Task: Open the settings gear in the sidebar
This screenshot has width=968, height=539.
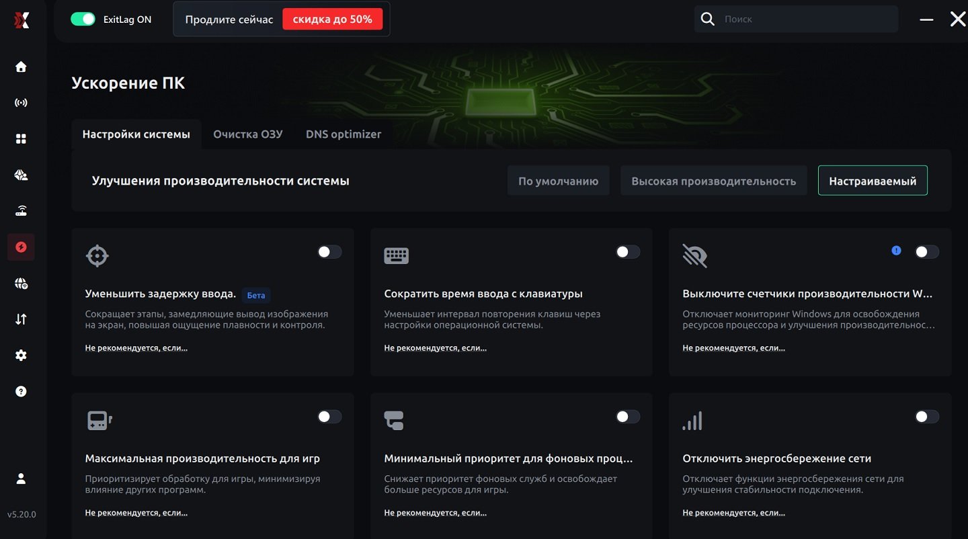Action: point(21,356)
